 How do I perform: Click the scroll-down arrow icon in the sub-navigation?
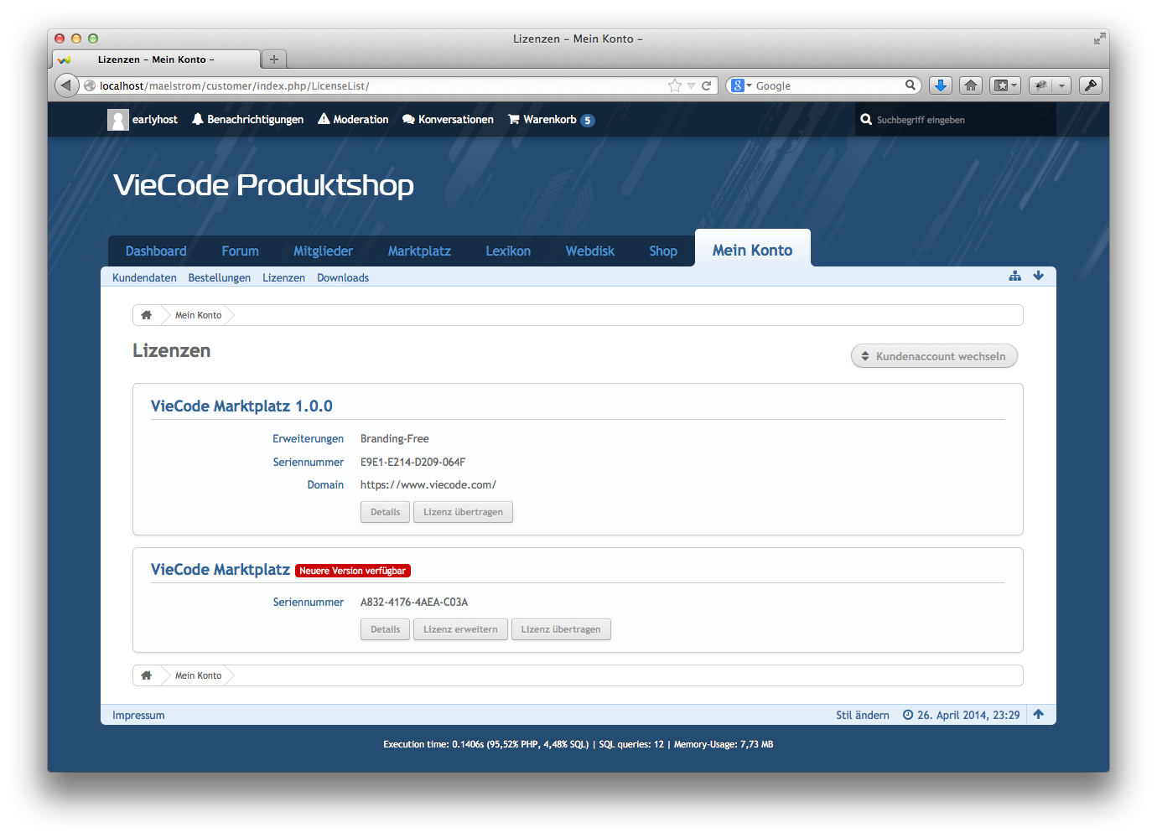point(1038,276)
